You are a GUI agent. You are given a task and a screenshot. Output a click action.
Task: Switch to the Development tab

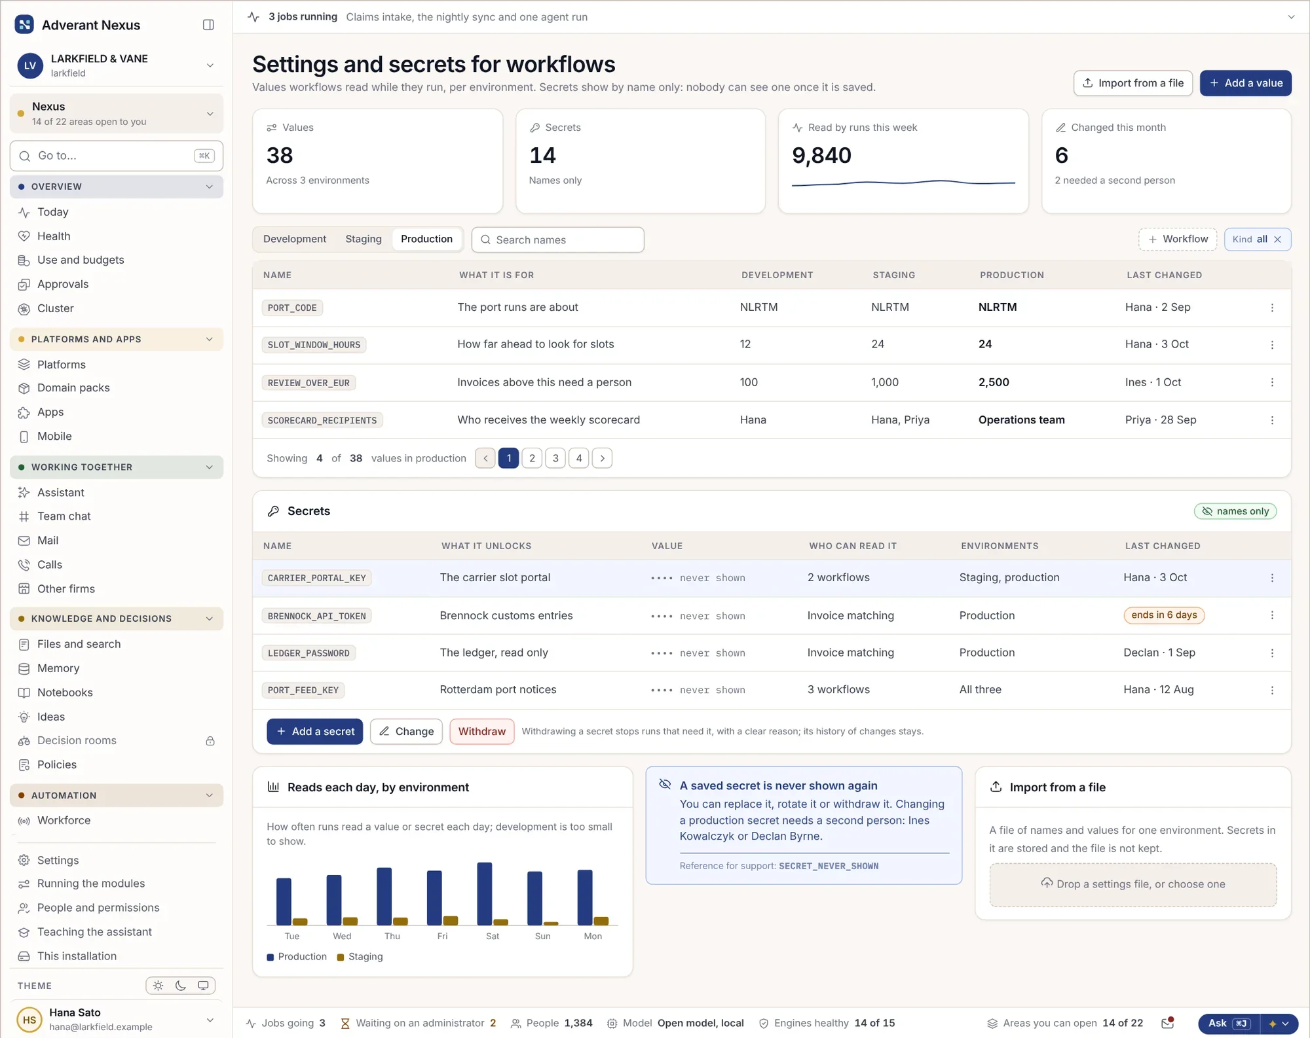[294, 240]
